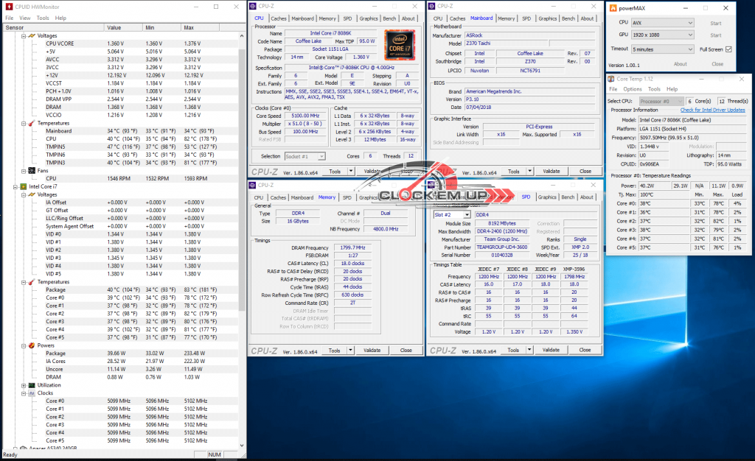Click the Clocks category icon
Viewport: 755px width, 461px height.
(x=31, y=393)
